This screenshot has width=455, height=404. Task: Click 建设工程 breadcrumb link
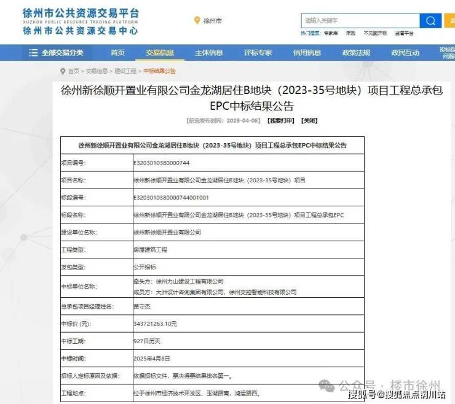pyautogui.click(x=125, y=71)
